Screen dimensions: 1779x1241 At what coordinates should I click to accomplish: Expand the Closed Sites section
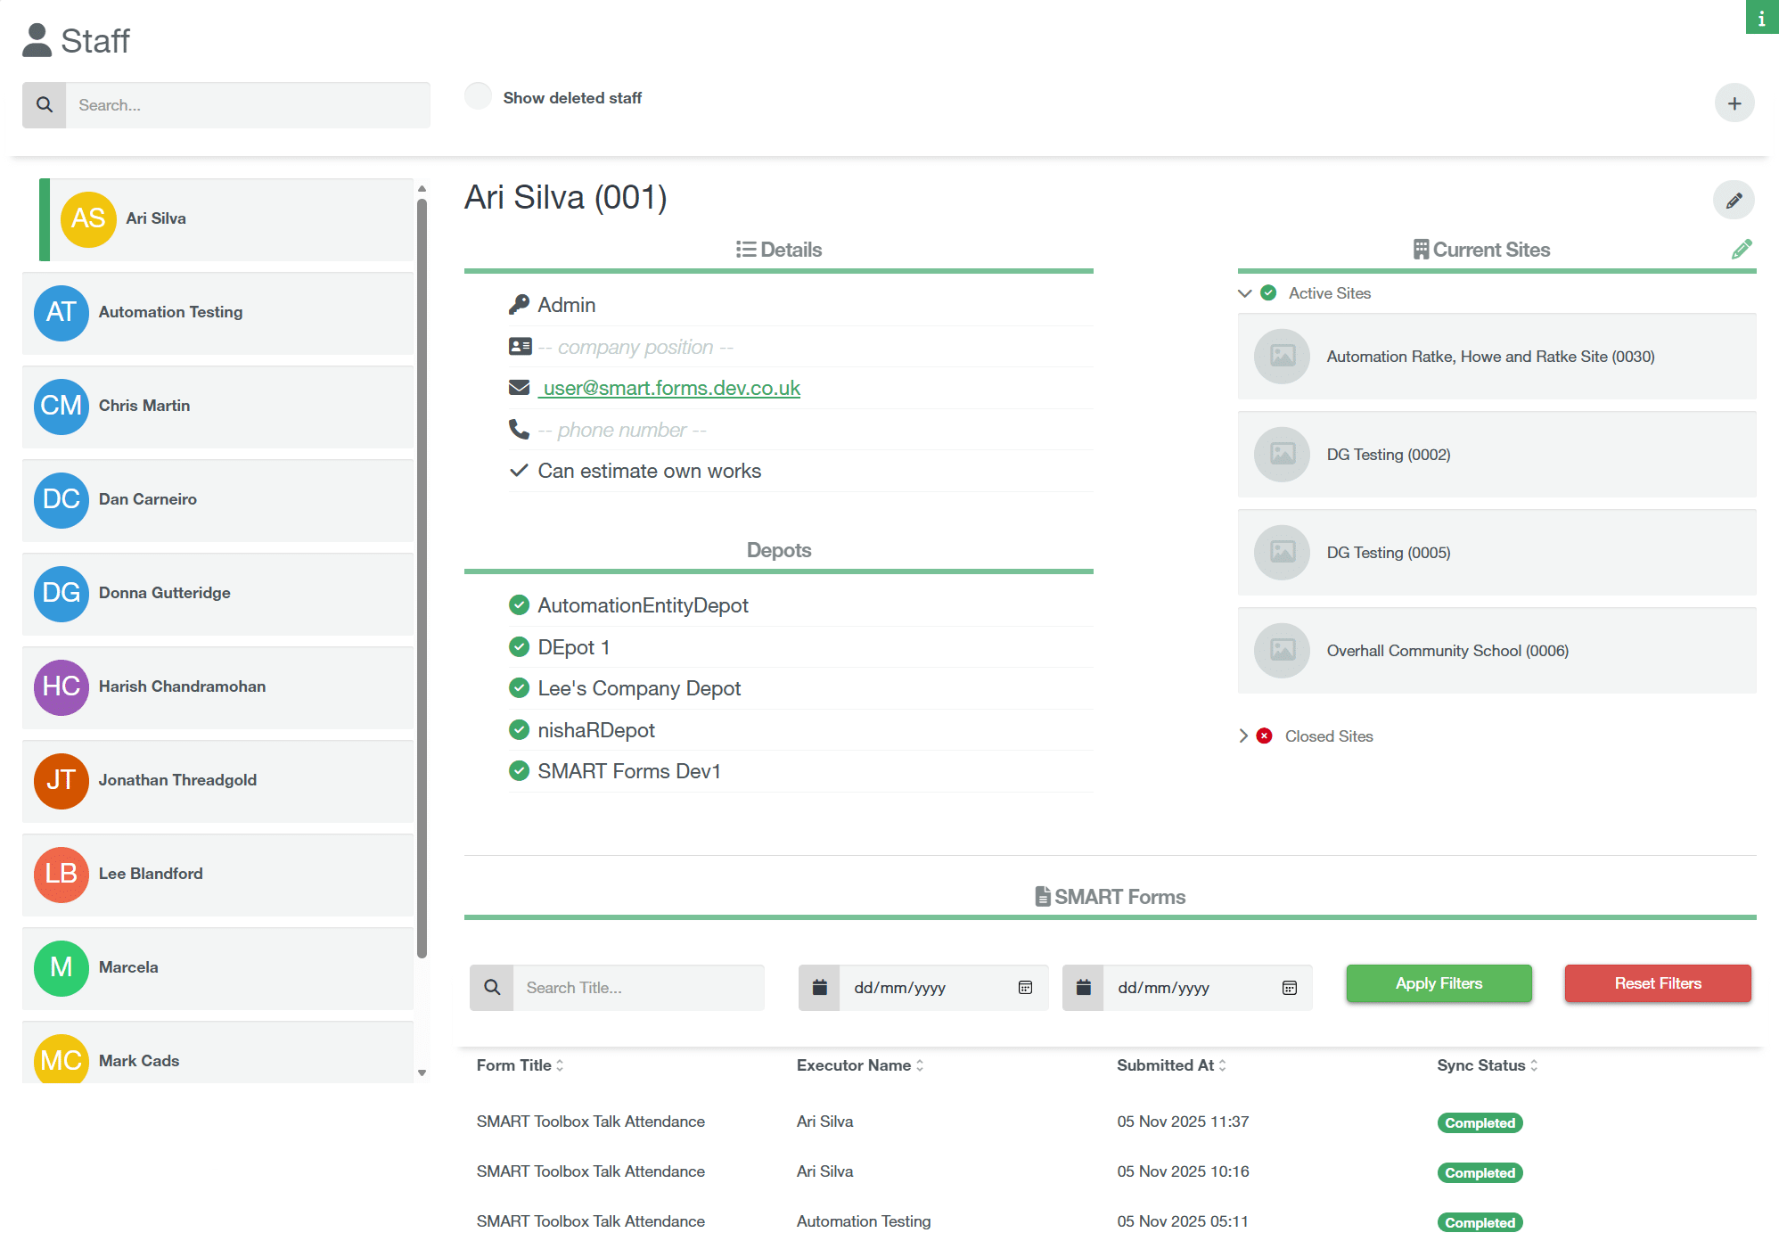[x=1243, y=736]
